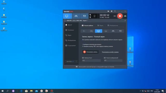This screenshot has width=166, height=93.
Task: Pause the current recording
Action: click(115, 16)
